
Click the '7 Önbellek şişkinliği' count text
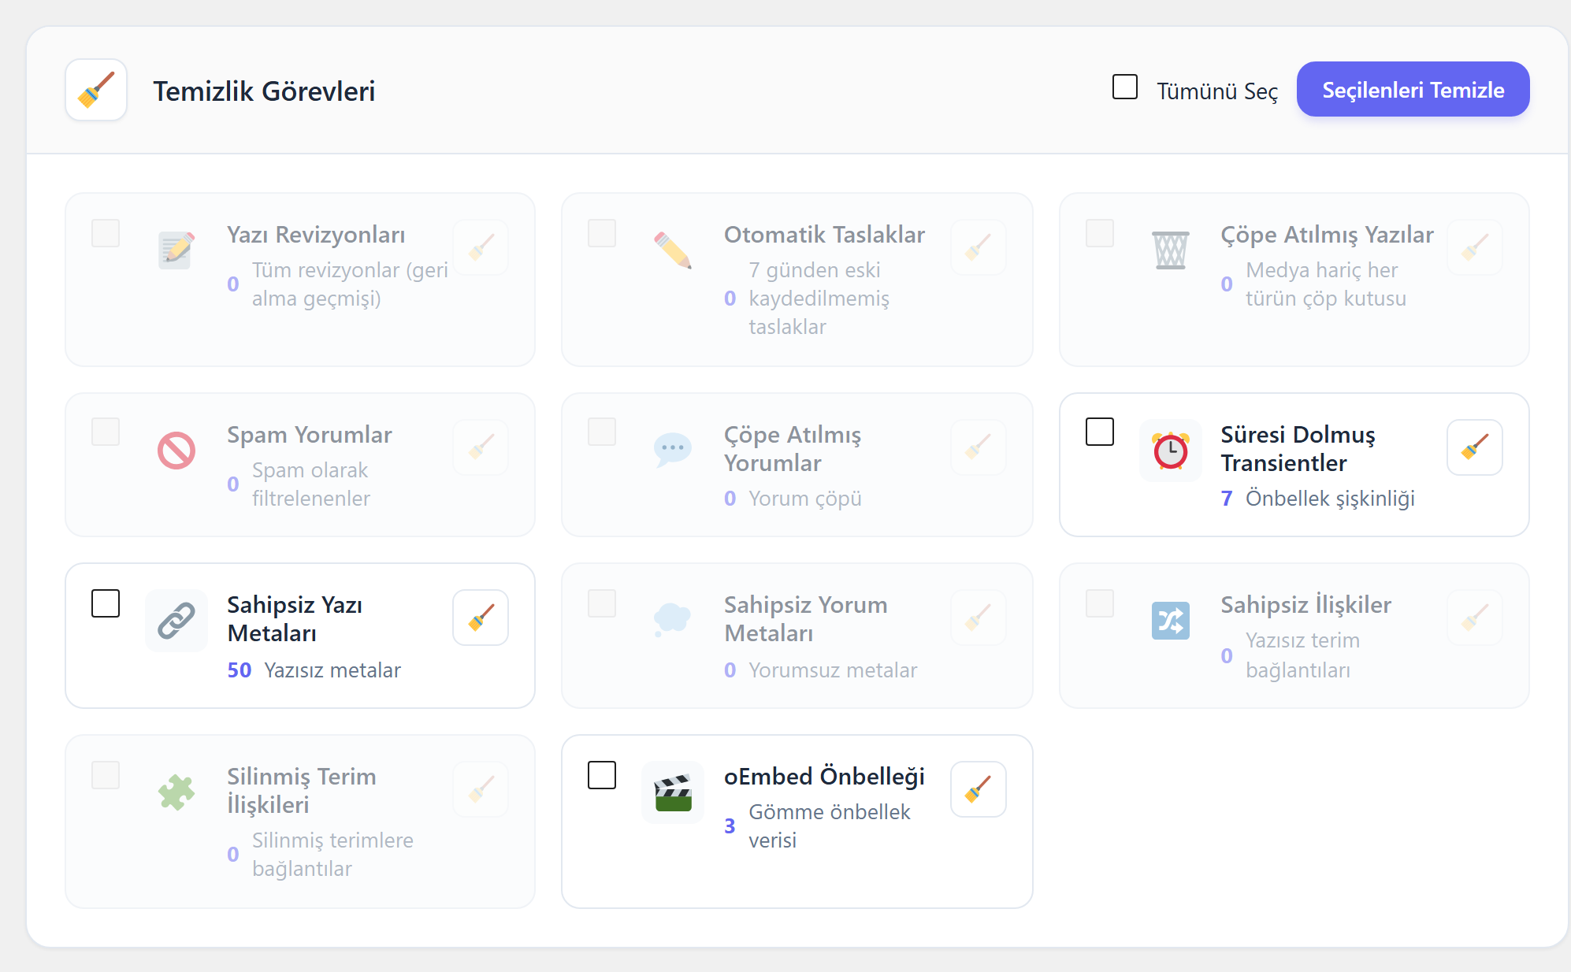click(1317, 499)
